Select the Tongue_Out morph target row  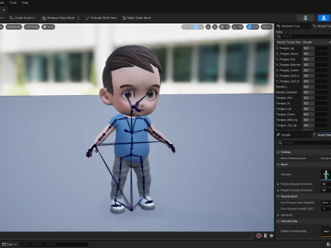(x=303, y=98)
